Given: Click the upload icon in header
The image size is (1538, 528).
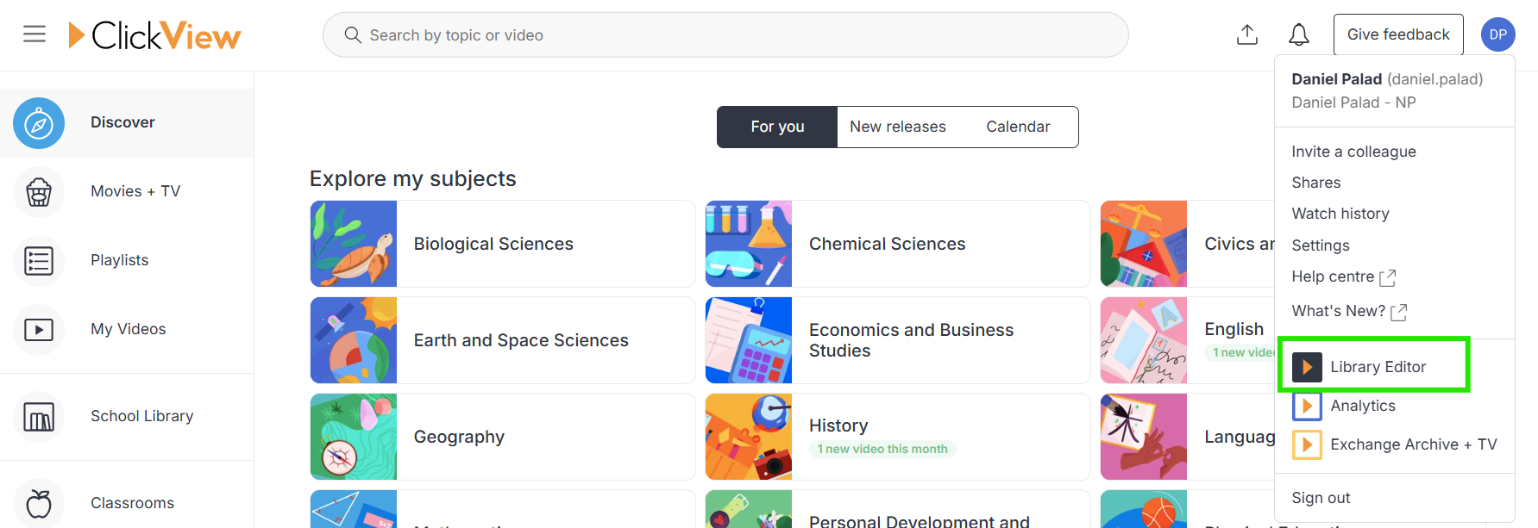Looking at the screenshot, I should [x=1246, y=34].
